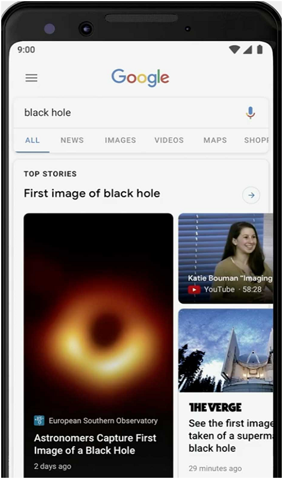Open the First image of black hole arrow
The width and height of the screenshot is (283, 479).
pyautogui.click(x=251, y=195)
